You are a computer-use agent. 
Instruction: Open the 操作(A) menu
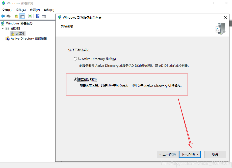[20, 10]
